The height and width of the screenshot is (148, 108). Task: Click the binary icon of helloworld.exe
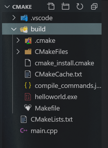coord(28,97)
